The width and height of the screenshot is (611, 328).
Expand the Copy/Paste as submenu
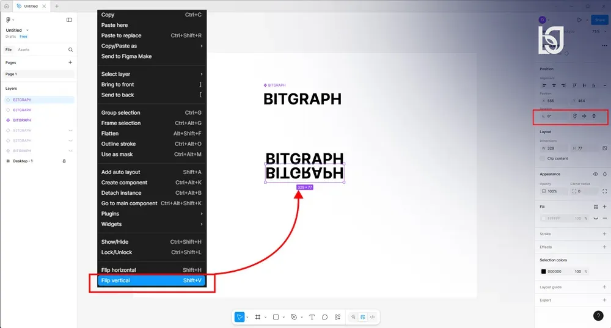point(152,46)
